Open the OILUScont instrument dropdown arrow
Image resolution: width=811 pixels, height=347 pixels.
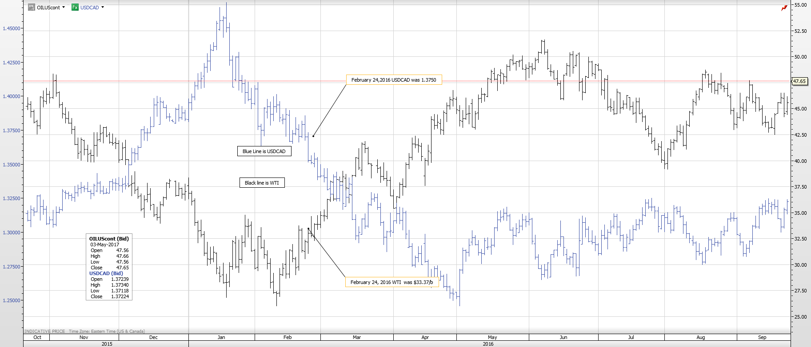coord(64,7)
